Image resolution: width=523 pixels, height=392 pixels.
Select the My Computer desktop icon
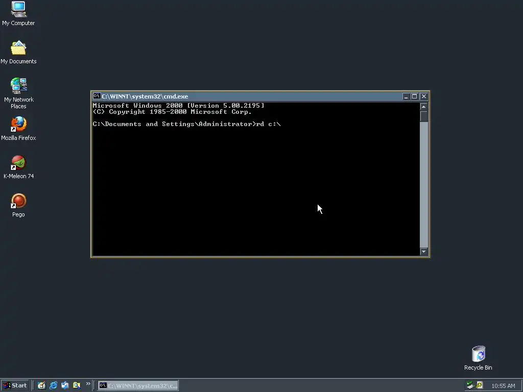[x=18, y=13]
